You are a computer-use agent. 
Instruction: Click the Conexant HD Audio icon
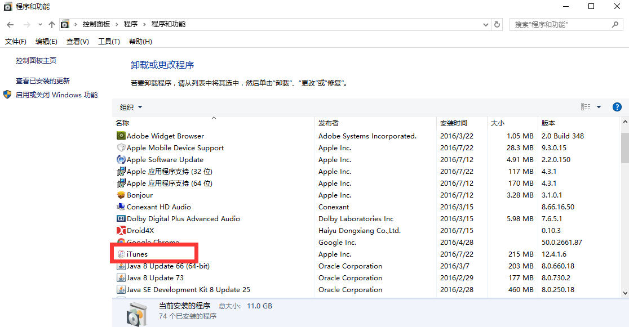coord(121,207)
